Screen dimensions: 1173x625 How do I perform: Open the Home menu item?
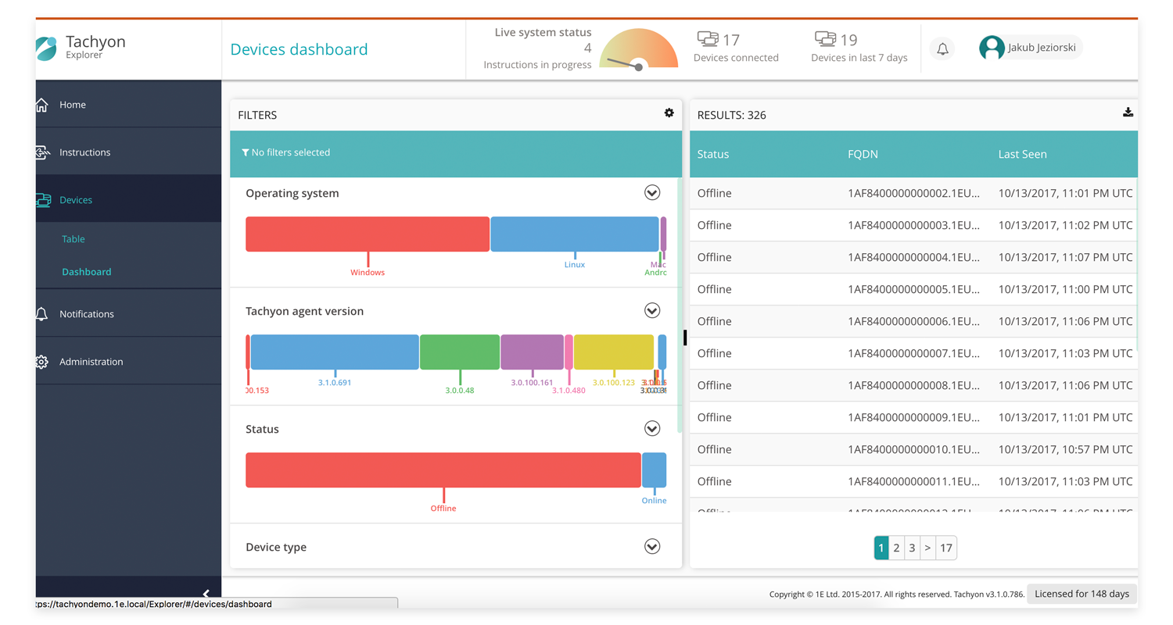click(128, 105)
